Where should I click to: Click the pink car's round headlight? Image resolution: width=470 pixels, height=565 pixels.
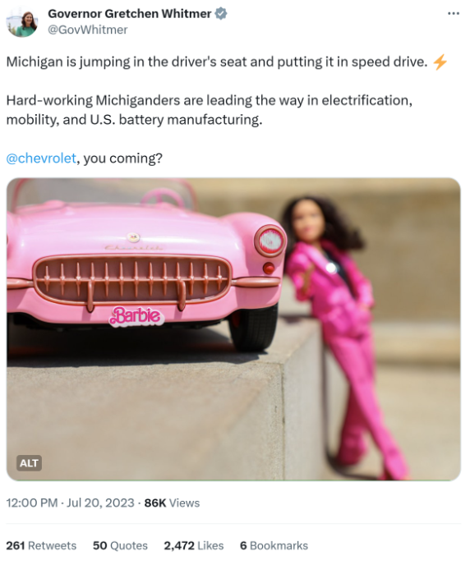pos(270,241)
